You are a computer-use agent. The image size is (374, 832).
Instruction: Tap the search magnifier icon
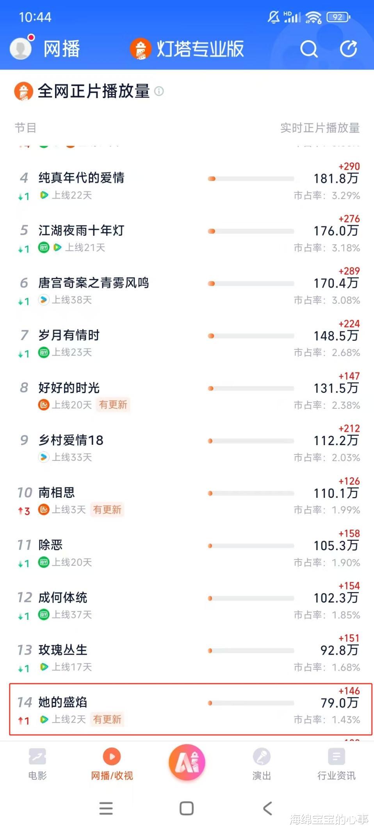(308, 49)
